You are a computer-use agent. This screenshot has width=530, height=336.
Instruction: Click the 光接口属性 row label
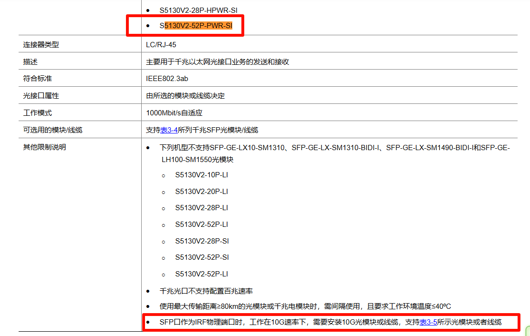[x=41, y=96]
